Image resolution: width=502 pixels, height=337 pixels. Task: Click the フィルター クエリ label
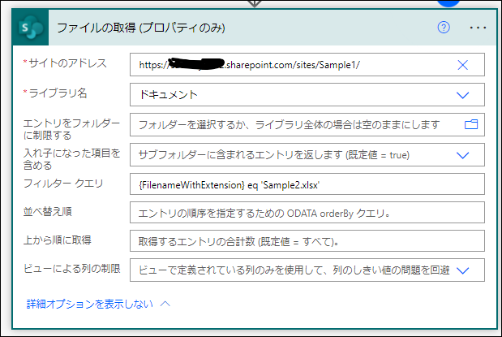[x=63, y=184]
